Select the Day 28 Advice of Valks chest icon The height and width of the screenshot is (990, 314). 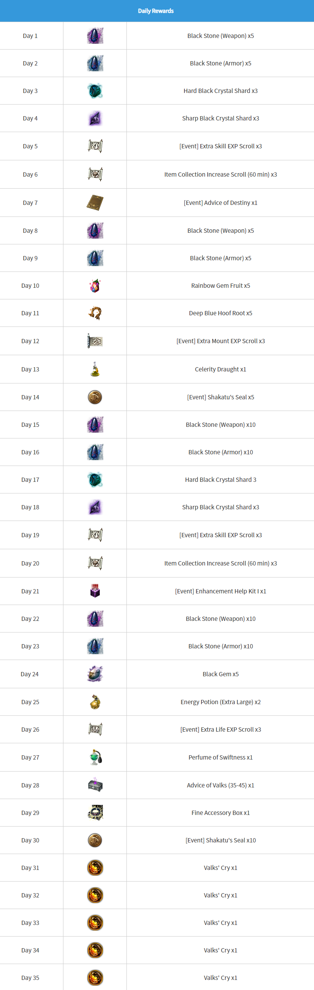(x=95, y=785)
